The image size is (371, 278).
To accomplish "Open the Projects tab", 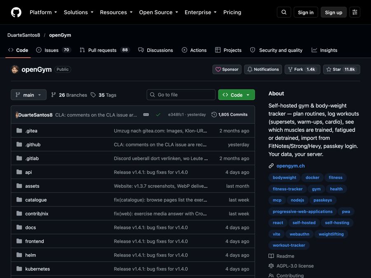I will pyautogui.click(x=228, y=50).
